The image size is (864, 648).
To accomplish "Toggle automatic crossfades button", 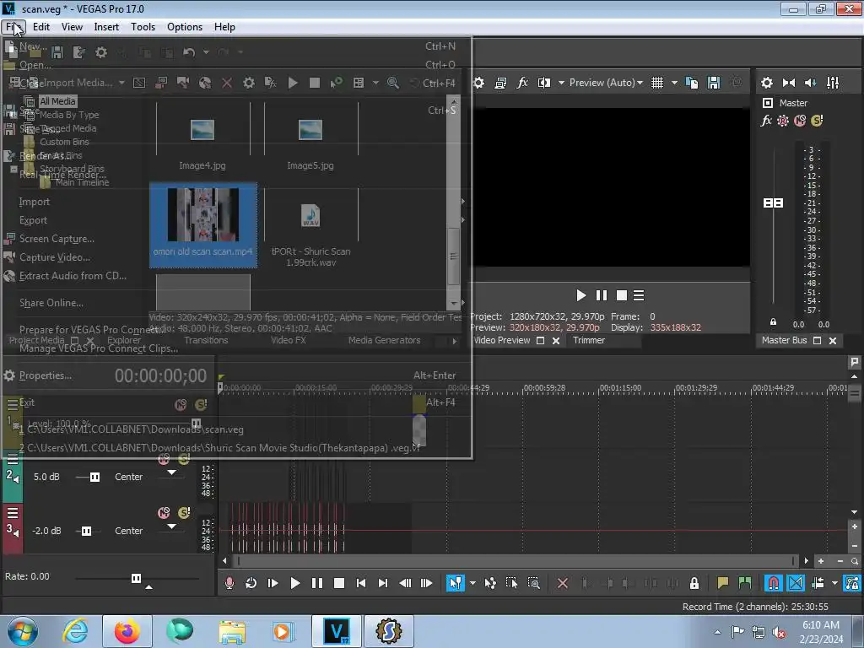I will click(796, 583).
